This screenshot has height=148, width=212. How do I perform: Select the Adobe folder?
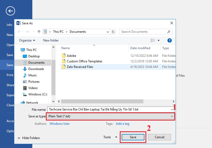click(71, 56)
